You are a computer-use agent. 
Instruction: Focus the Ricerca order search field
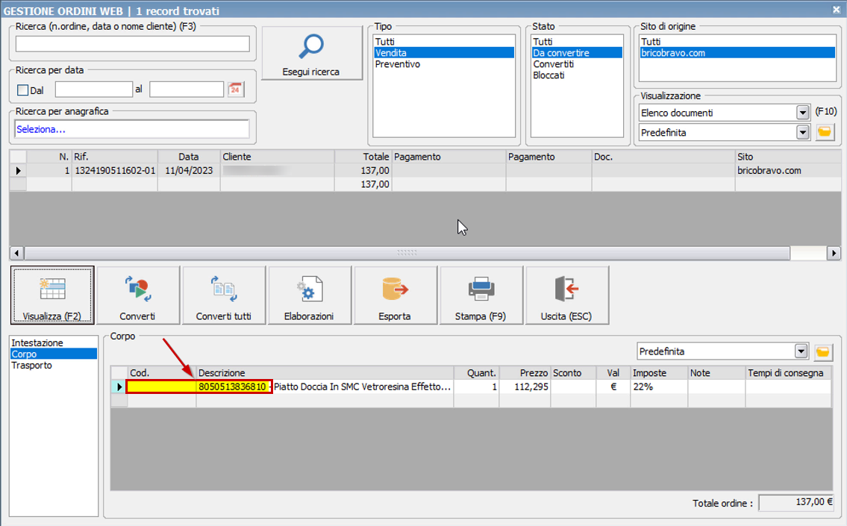click(x=132, y=44)
